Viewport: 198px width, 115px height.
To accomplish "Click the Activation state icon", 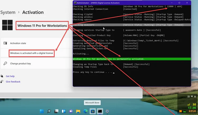I will coord(5,43).
